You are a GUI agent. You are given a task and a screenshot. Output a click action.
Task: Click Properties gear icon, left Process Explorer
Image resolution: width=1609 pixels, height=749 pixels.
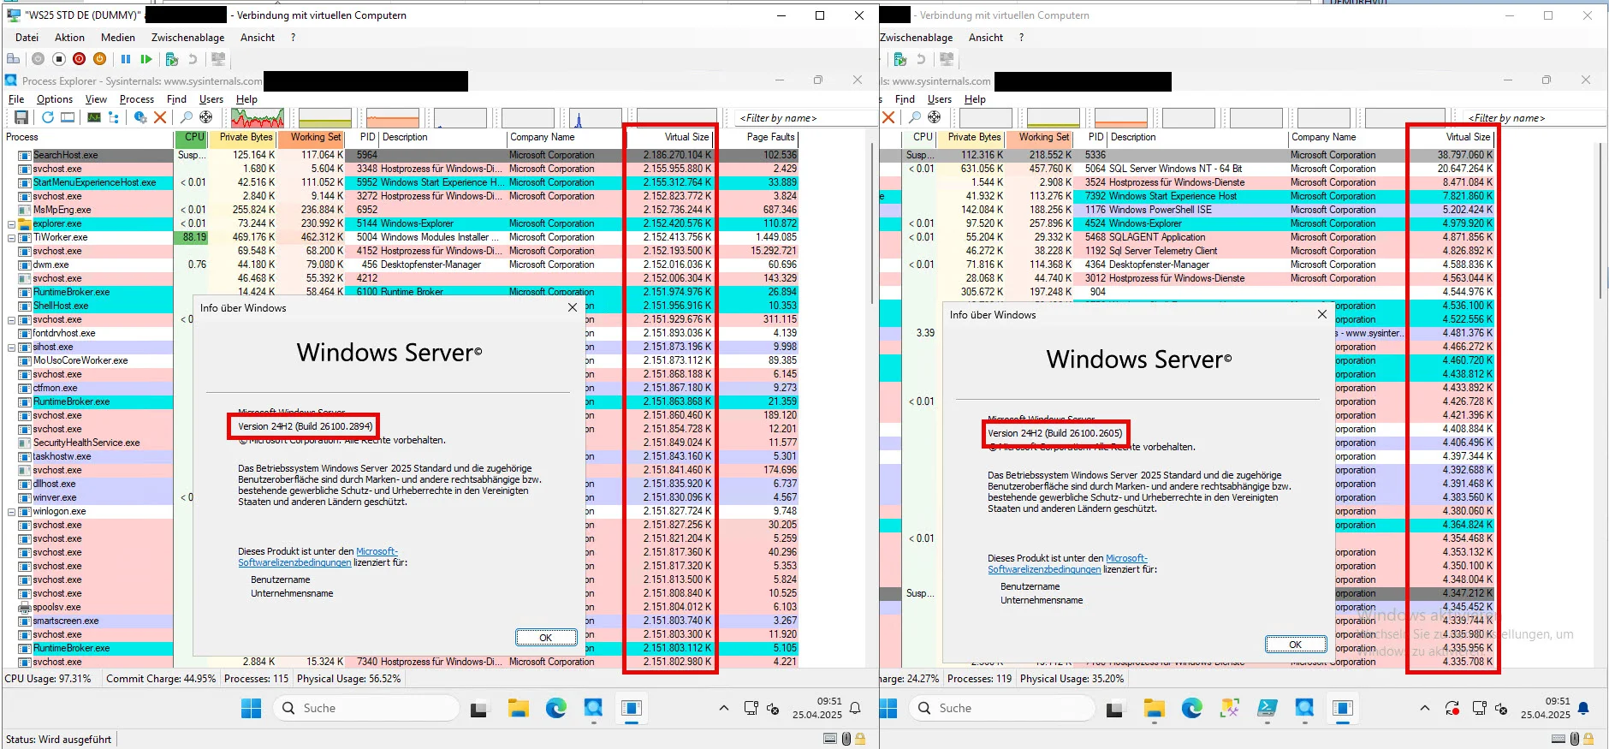tap(140, 117)
